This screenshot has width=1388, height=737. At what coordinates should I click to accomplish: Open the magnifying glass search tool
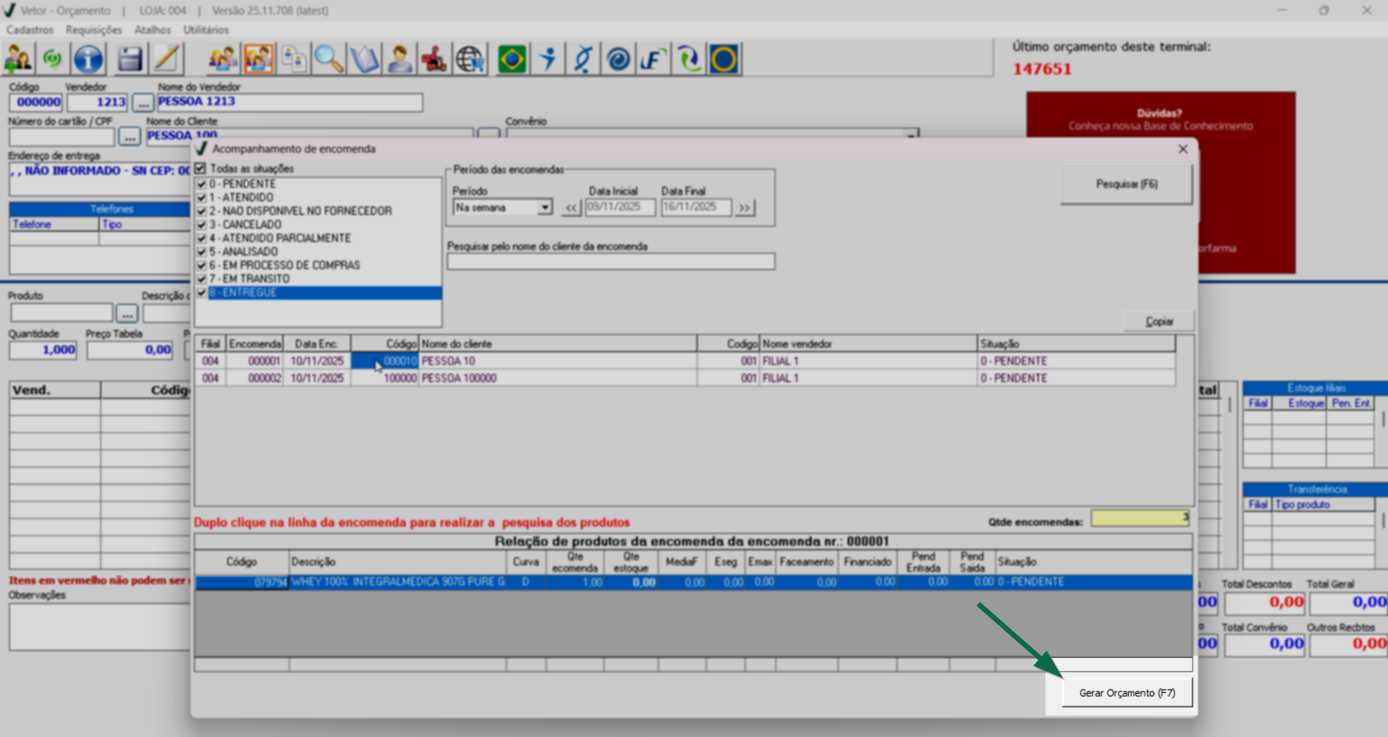pyautogui.click(x=329, y=59)
